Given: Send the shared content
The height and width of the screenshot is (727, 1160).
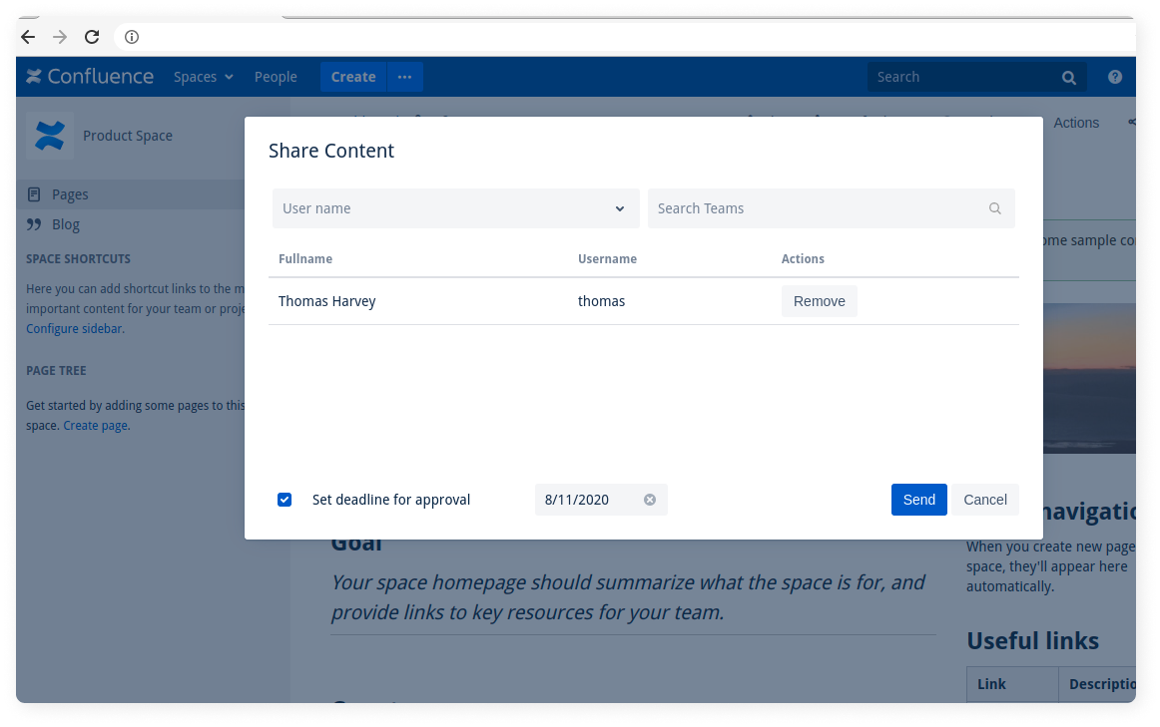Looking at the screenshot, I should click(x=918, y=499).
